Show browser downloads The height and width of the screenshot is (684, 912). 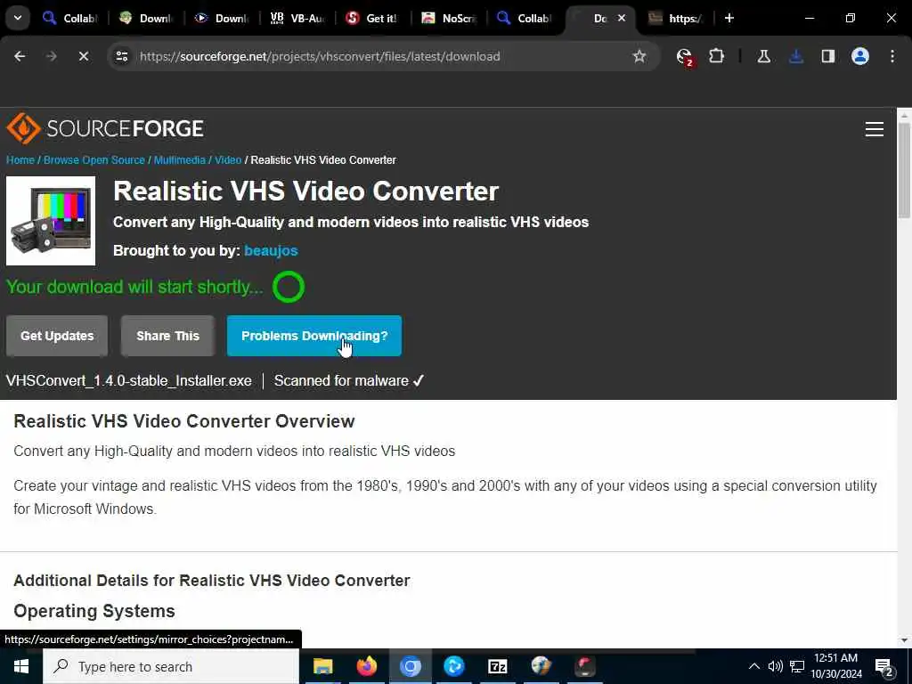[x=796, y=56]
